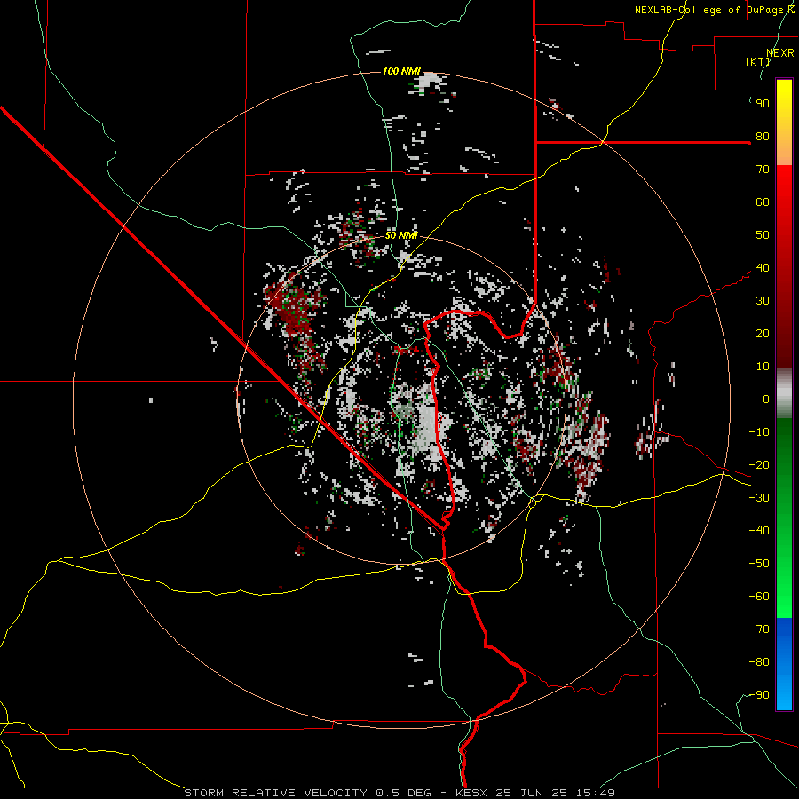Image resolution: width=799 pixels, height=799 pixels.
Task: Click the NEXLAB-College of DuPage credit text
Action: (x=714, y=10)
